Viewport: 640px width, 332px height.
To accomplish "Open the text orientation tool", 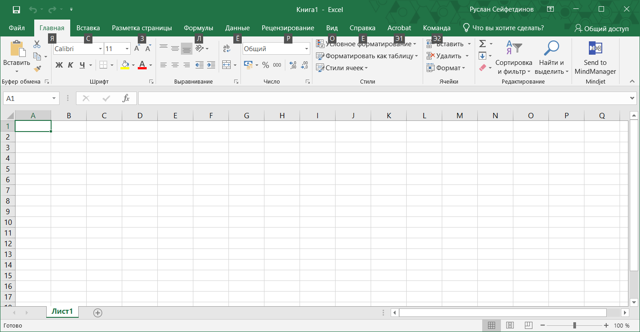I will (x=200, y=48).
